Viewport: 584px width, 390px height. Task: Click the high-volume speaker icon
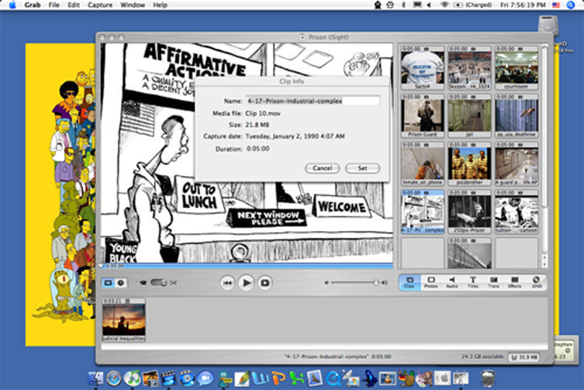[x=384, y=283]
